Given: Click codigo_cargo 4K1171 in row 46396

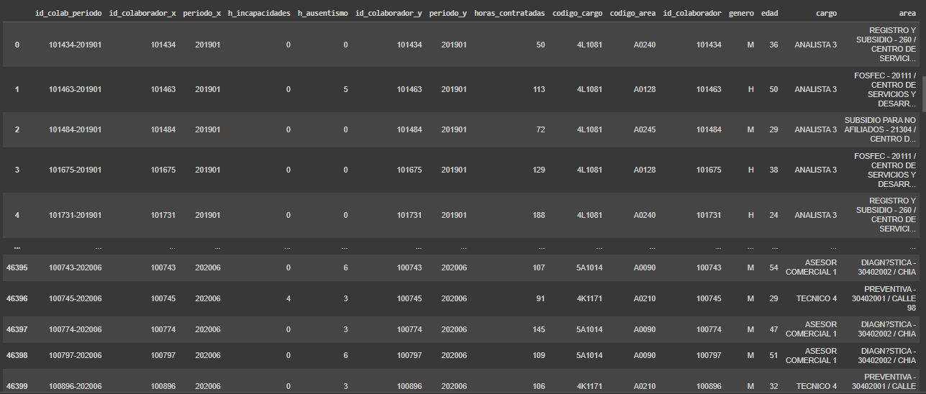Looking at the screenshot, I should coord(589,298).
